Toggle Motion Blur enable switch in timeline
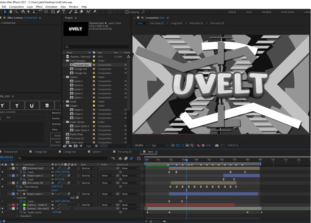 pyautogui.click(x=131, y=159)
